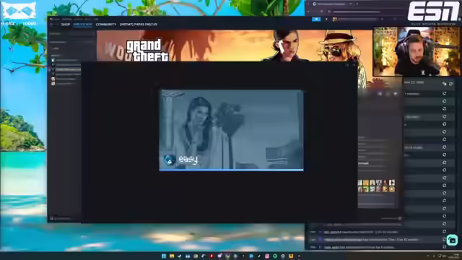Click the user avatar in Steam top bar
The image size is (462, 260).
pyautogui.click(x=335, y=19)
